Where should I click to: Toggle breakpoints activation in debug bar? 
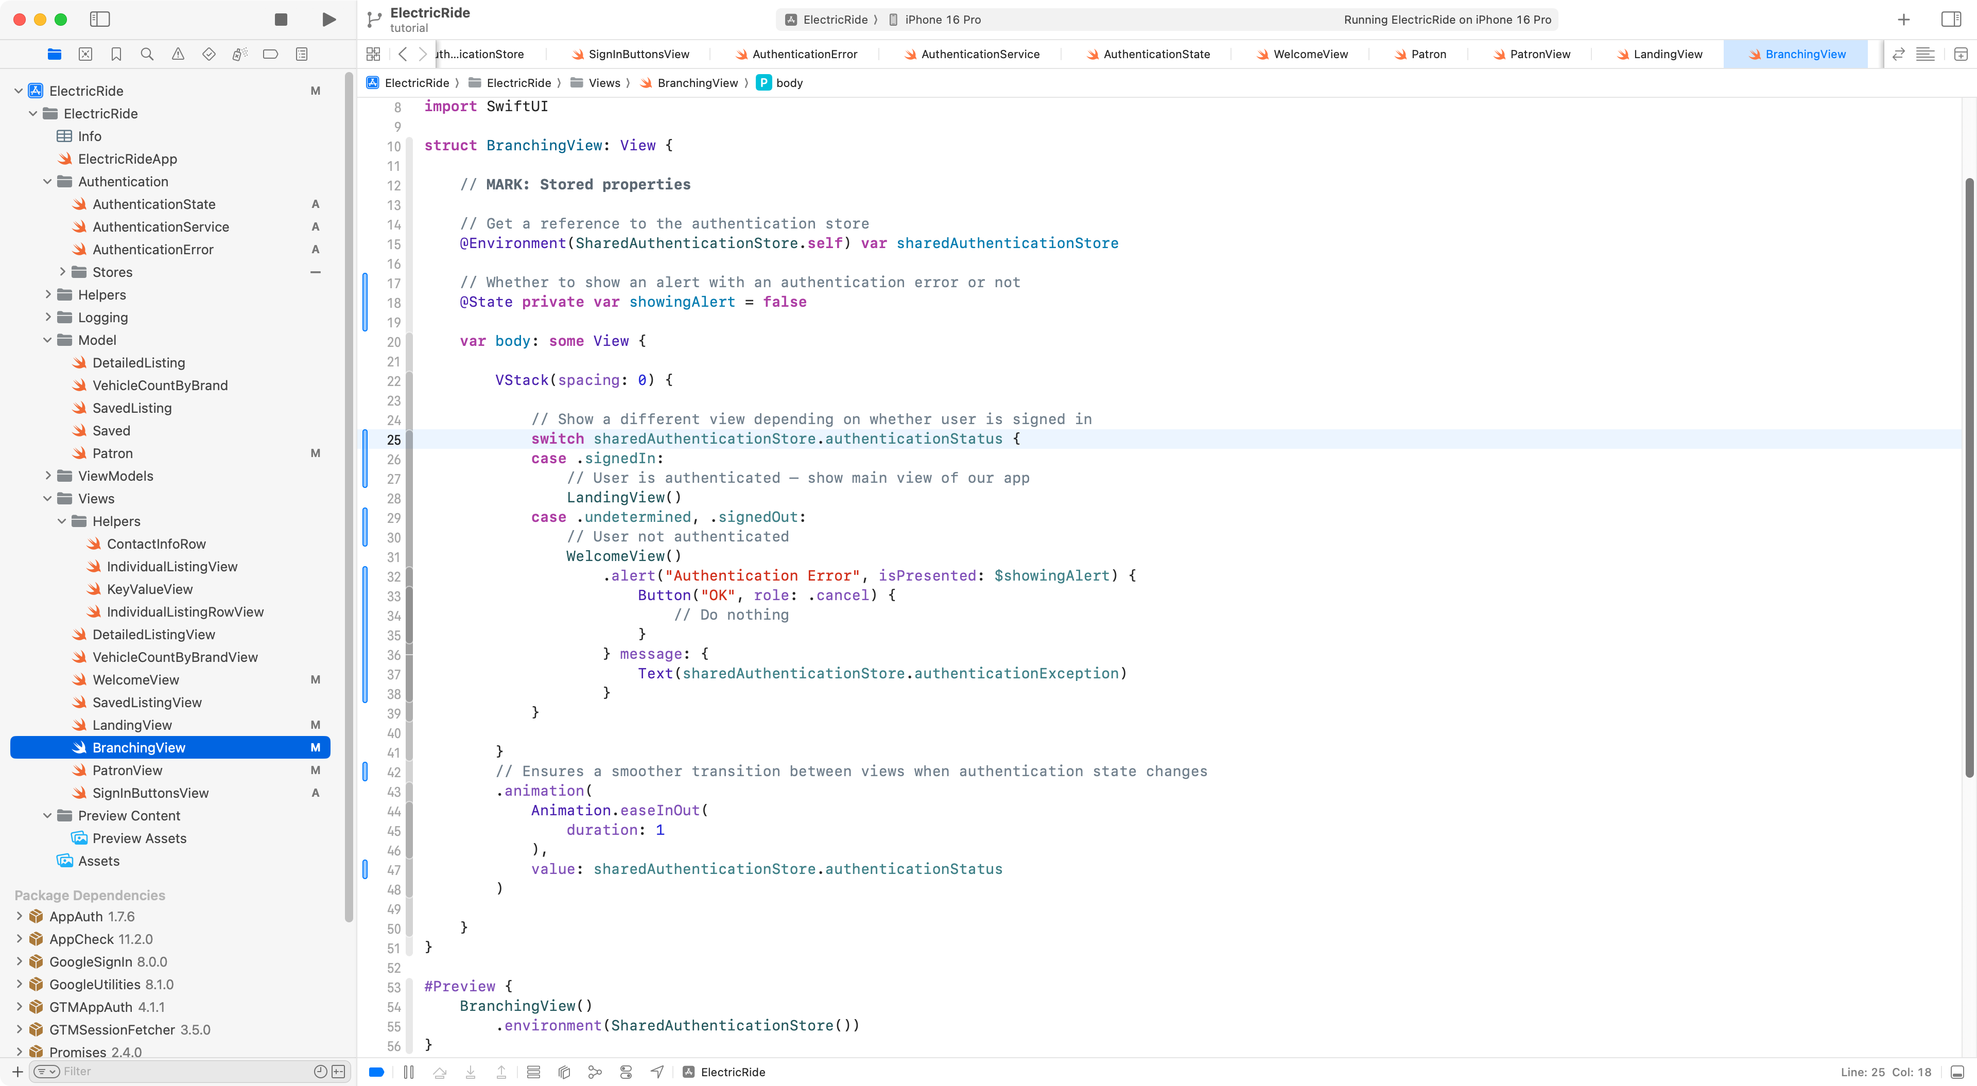tap(376, 1072)
